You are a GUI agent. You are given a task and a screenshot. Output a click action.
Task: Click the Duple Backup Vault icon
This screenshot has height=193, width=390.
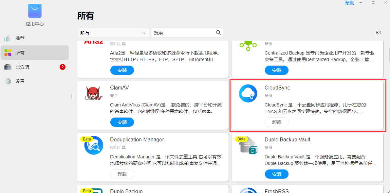tap(248, 146)
